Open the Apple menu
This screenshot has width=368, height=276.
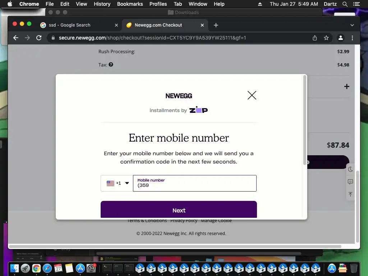point(10,4)
